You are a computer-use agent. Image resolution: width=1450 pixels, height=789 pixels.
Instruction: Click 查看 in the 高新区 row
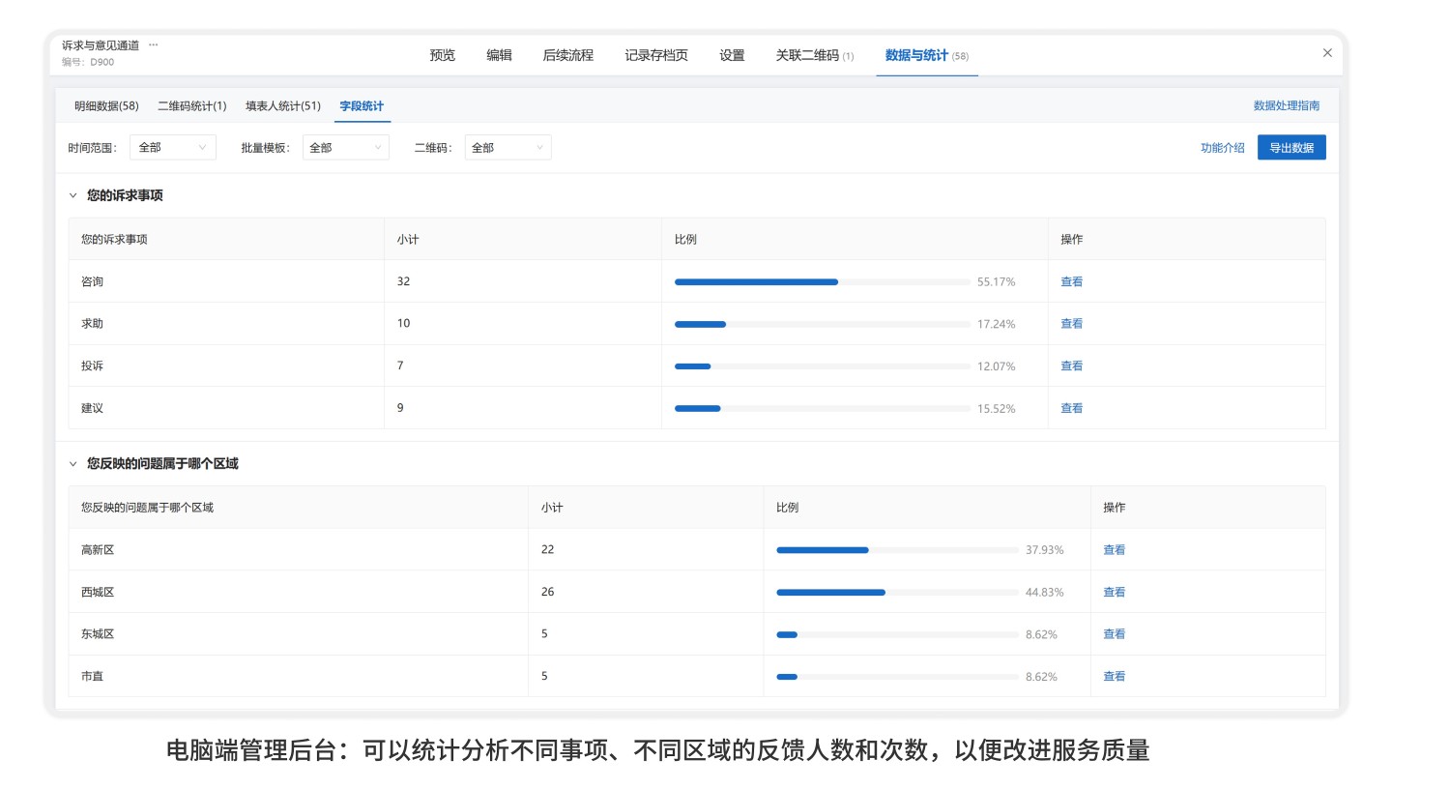(x=1115, y=550)
